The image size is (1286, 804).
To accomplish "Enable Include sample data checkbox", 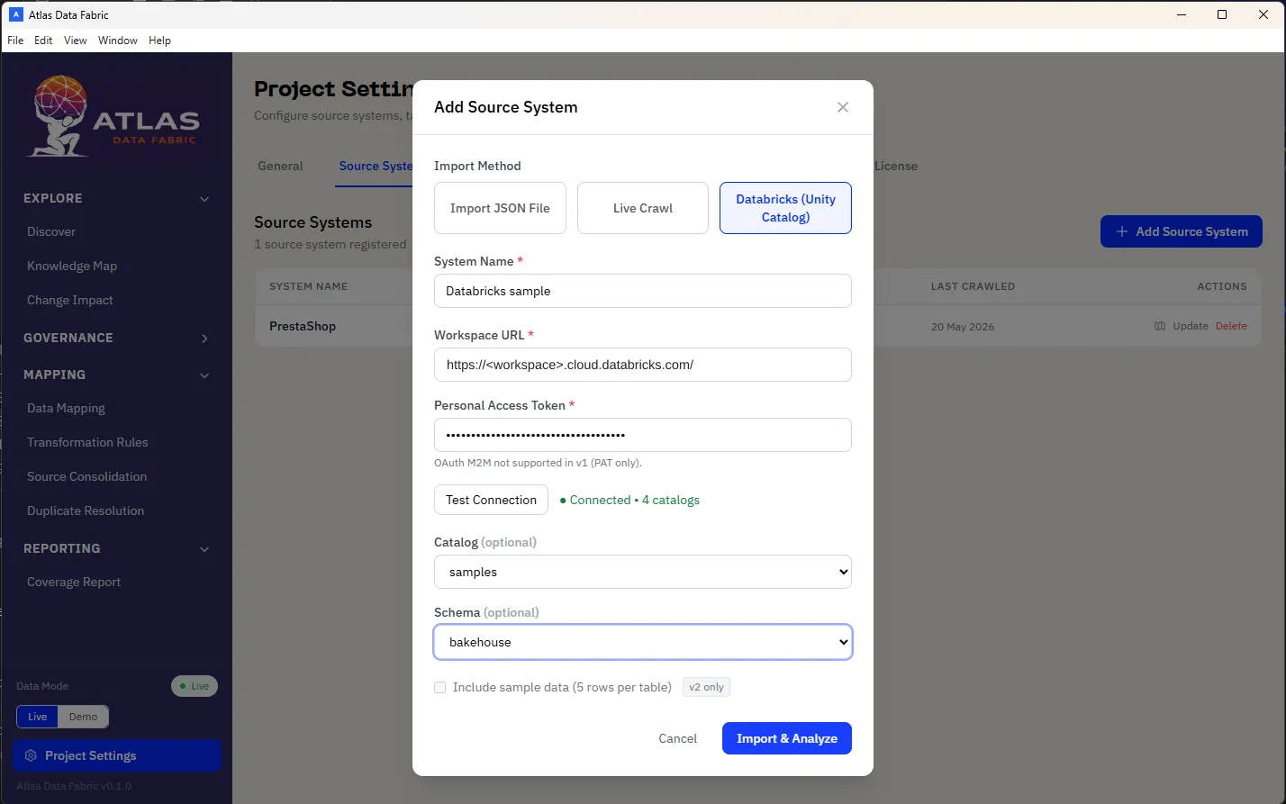I will pyautogui.click(x=440, y=687).
